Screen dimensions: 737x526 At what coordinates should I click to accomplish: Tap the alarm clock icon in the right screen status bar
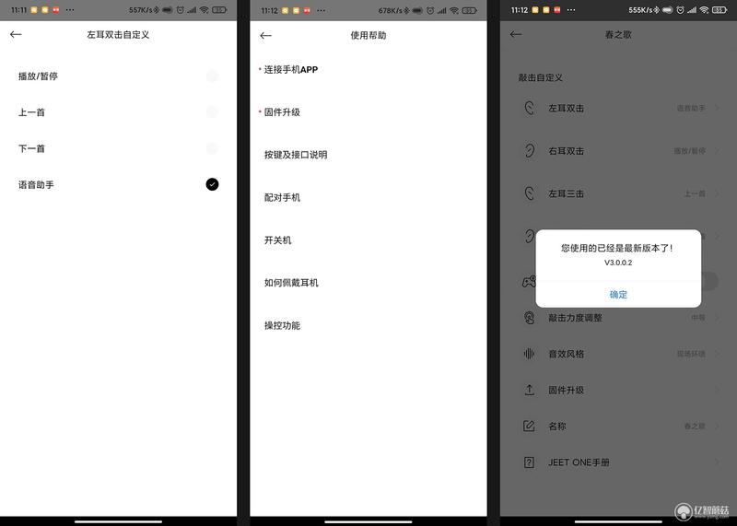[680, 10]
